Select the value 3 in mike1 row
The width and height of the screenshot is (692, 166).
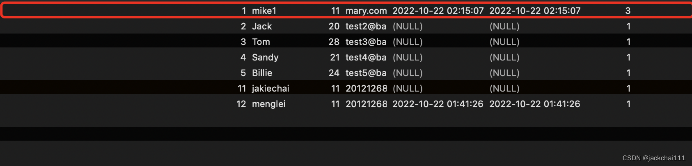628,11
